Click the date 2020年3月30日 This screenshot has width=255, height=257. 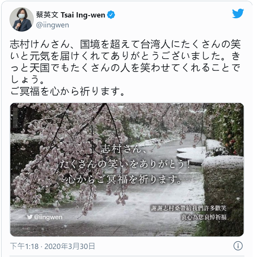[70, 246]
